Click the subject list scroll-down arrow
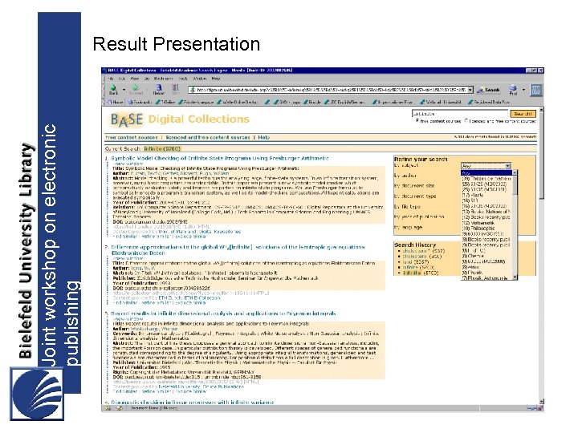 [515, 277]
